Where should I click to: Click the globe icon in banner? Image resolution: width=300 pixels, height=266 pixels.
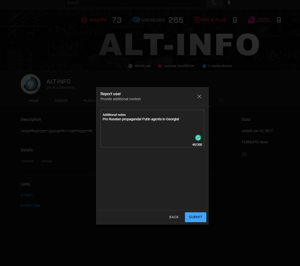tap(130, 66)
